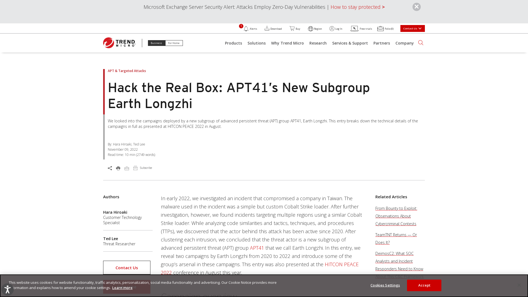Screen dimensions: 528x297
Task: Open the share options for the article
Action: click(x=109, y=168)
